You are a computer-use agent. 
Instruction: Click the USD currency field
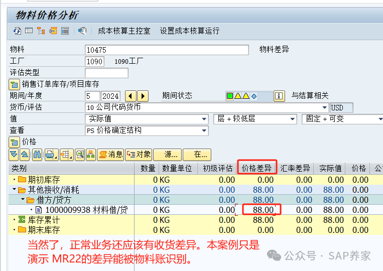click(341, 107)
